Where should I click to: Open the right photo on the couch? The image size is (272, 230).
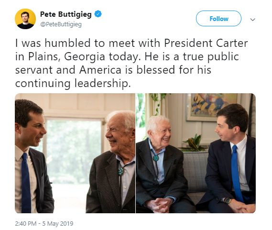point(196,153)
